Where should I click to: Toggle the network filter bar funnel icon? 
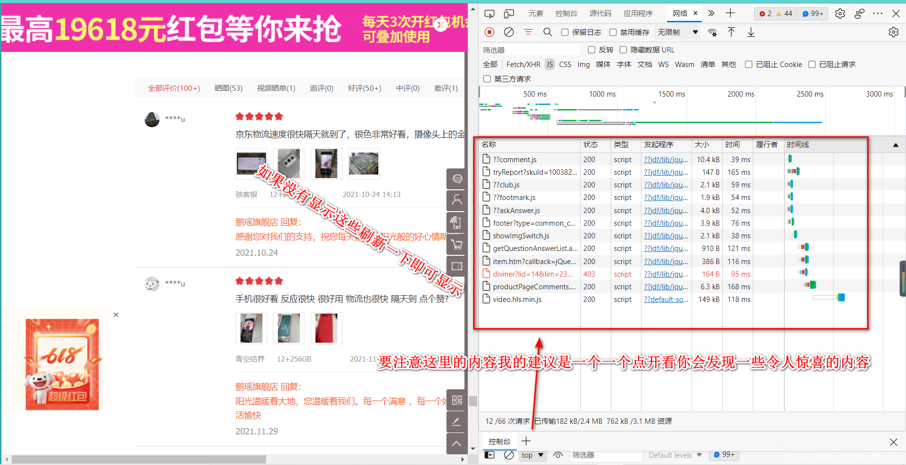[x=528, y=32]
